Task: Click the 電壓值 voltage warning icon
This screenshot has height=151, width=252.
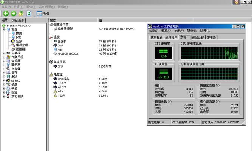Action: [x=51, y=74]
